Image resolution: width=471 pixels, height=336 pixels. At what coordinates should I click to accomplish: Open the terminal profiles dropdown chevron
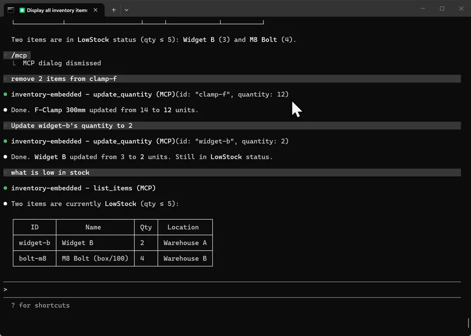(x=127, y=10)
